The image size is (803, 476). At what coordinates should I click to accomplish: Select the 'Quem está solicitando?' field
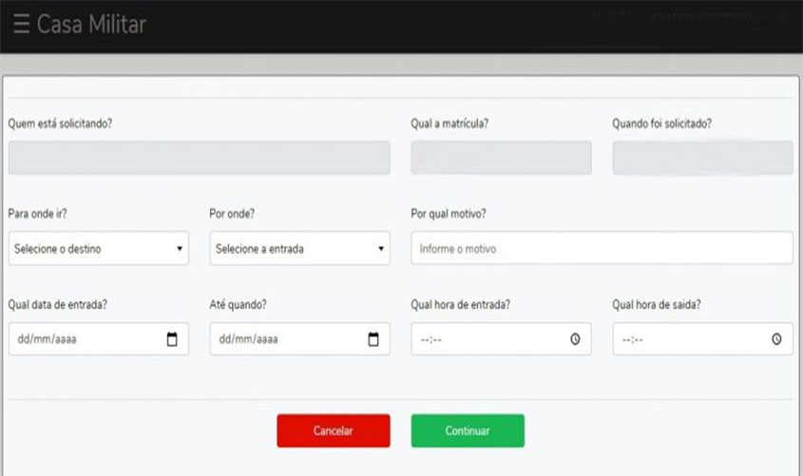tap(200, 158)
